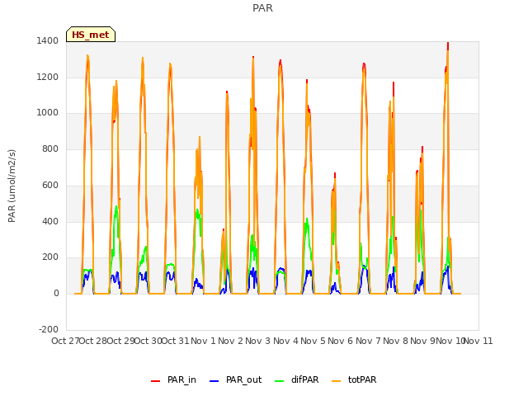Viewport: 528px width, 396px height.
Task: Click the blue PAR_out legend swatch
Action: pyautogui.click(x=214, y=381)
